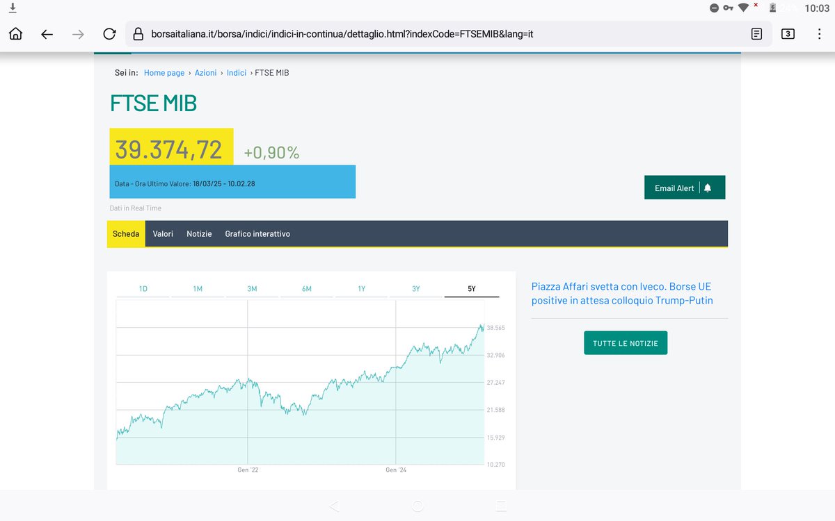
Task: Select the 5Y chart range
Action: point(472,288)
